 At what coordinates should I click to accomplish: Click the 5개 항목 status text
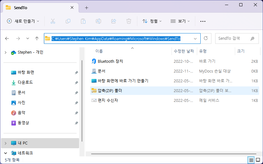pyautogui.click(x=12, y=160)
